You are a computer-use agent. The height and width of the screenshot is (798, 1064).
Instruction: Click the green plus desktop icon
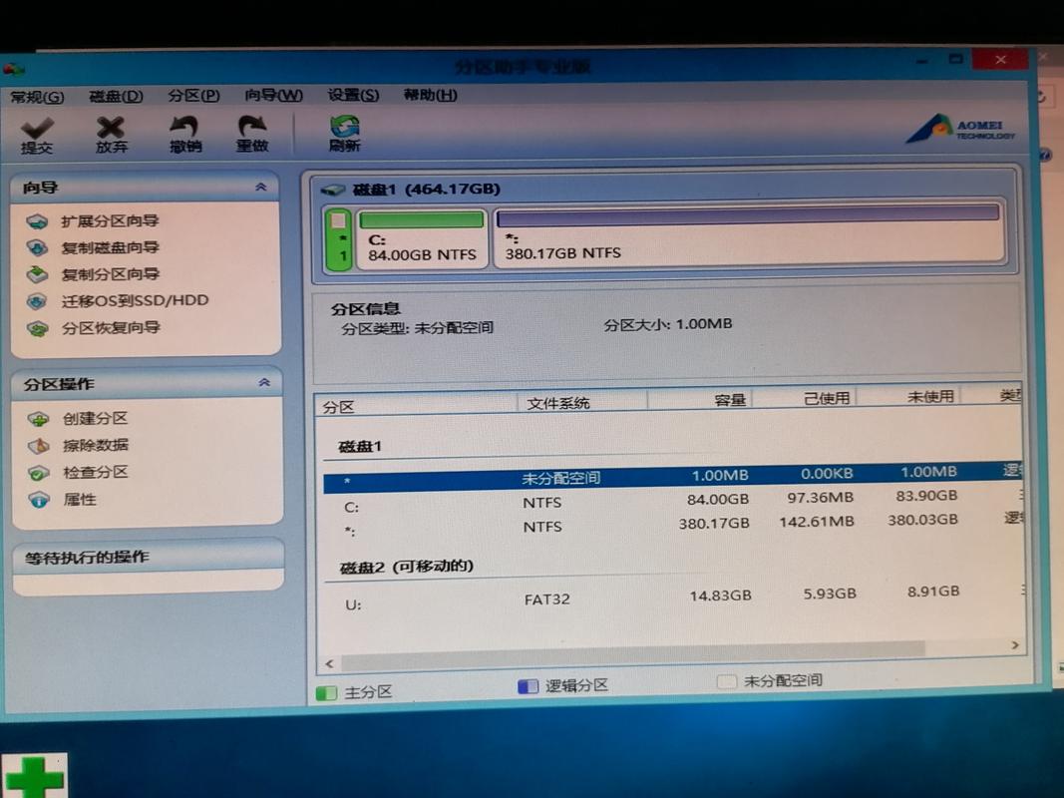point(34,776)
